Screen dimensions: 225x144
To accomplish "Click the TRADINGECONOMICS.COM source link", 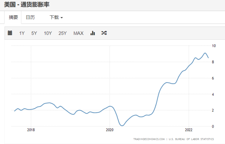I will pos(149,139).
